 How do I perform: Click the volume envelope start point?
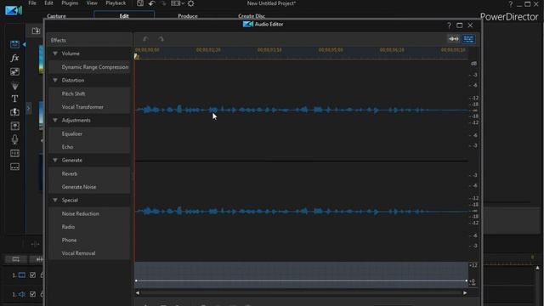pos(136,280)
